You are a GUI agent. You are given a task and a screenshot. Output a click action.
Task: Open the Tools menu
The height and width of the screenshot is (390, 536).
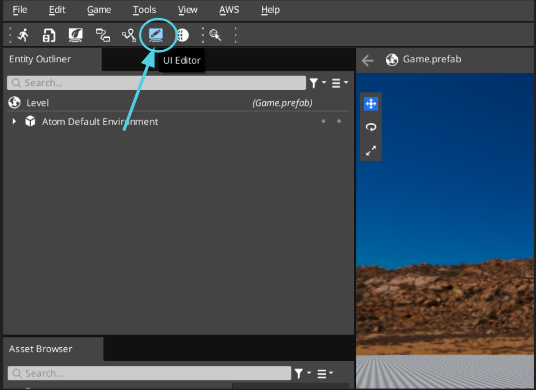(x=144, y=10)
